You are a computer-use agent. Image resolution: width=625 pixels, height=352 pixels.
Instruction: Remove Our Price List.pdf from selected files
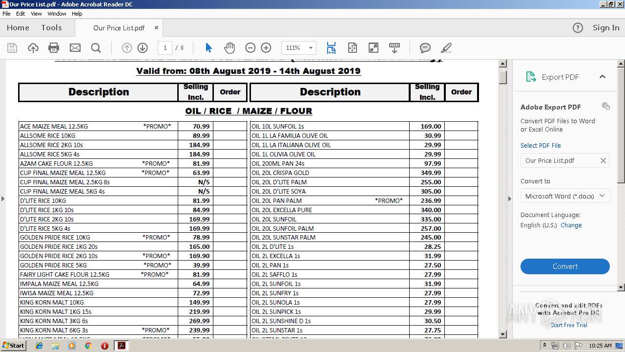603,160
